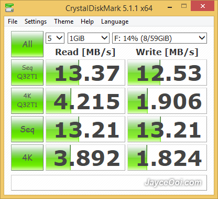Select the 4K write result 1.824
The image size is (218, 199).
pyautogui.click(x=167, y=158)
